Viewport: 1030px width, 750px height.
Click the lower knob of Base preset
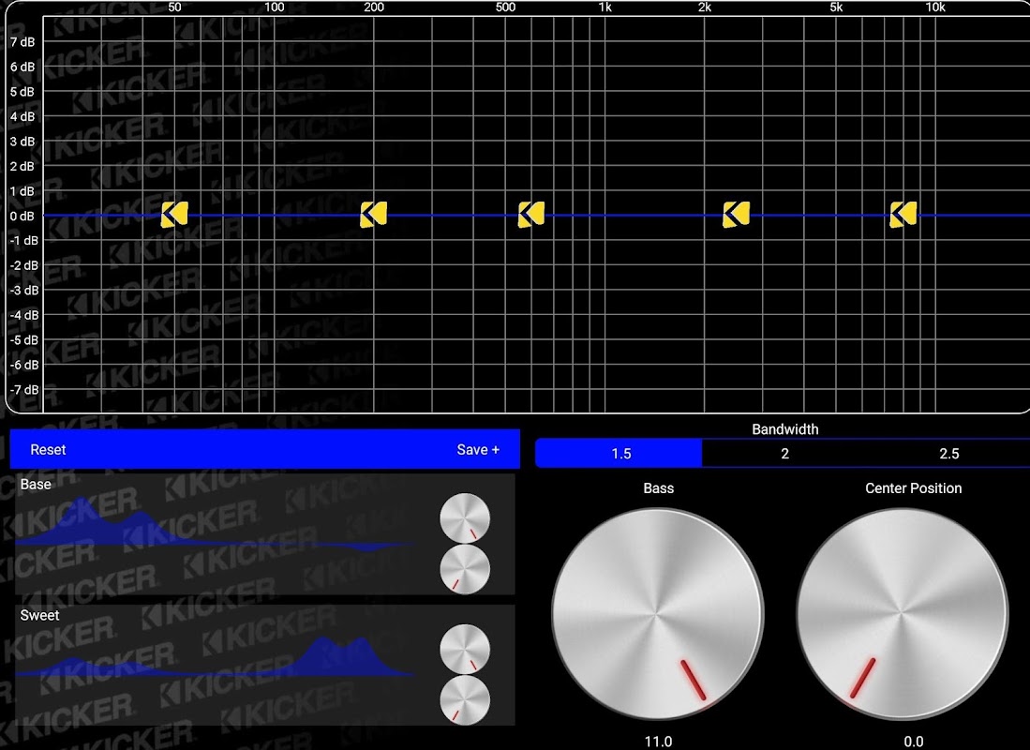click(465, 569)
